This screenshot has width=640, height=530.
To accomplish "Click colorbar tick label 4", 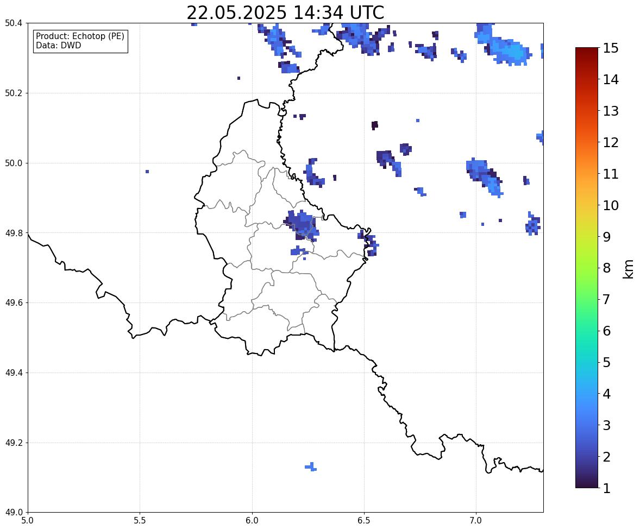I will point(607,394).
